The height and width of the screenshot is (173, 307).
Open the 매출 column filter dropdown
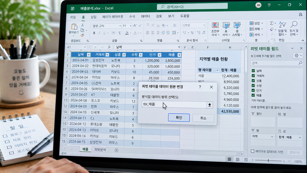point(179,55)
